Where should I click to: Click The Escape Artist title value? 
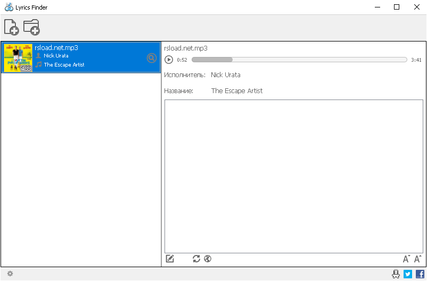236,90
